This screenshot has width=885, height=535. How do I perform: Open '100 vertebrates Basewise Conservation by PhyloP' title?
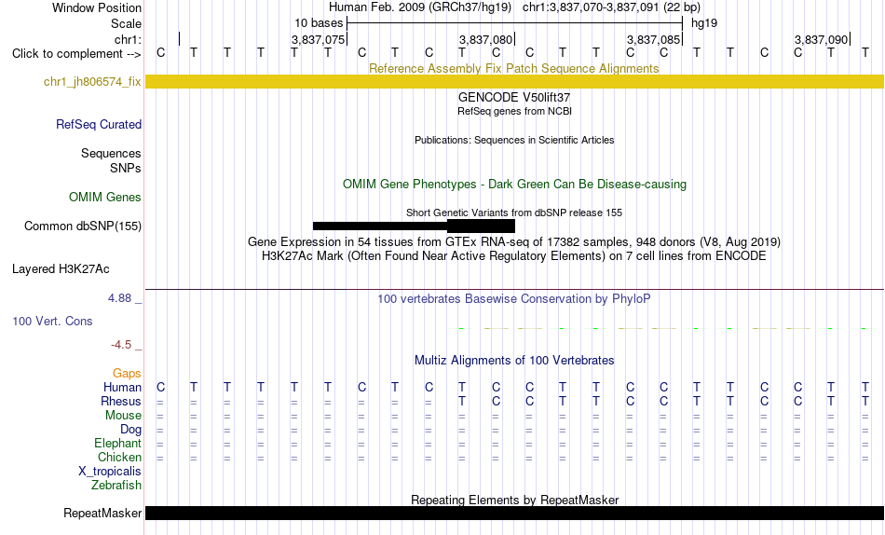[513, 299]
